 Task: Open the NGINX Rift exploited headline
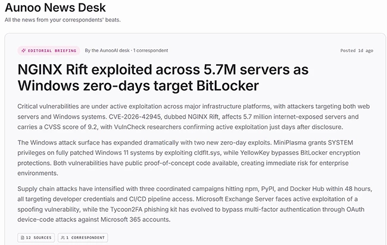coord(163,78)
